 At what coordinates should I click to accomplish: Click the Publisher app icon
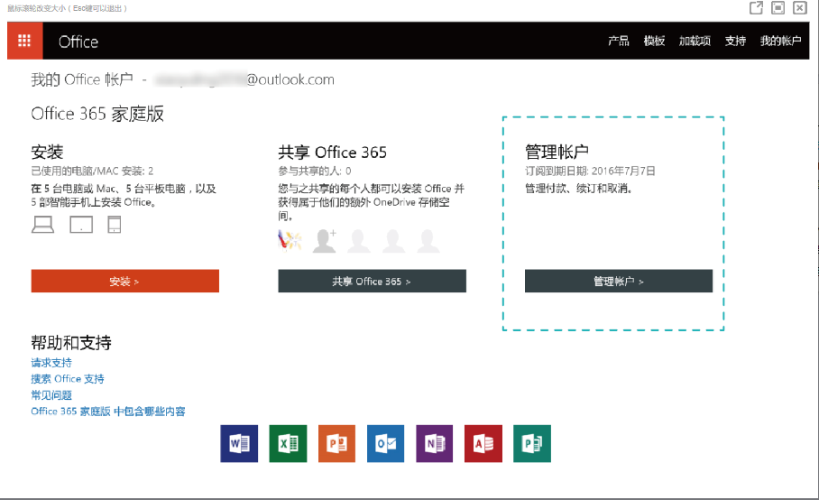[x=531, y=443]
